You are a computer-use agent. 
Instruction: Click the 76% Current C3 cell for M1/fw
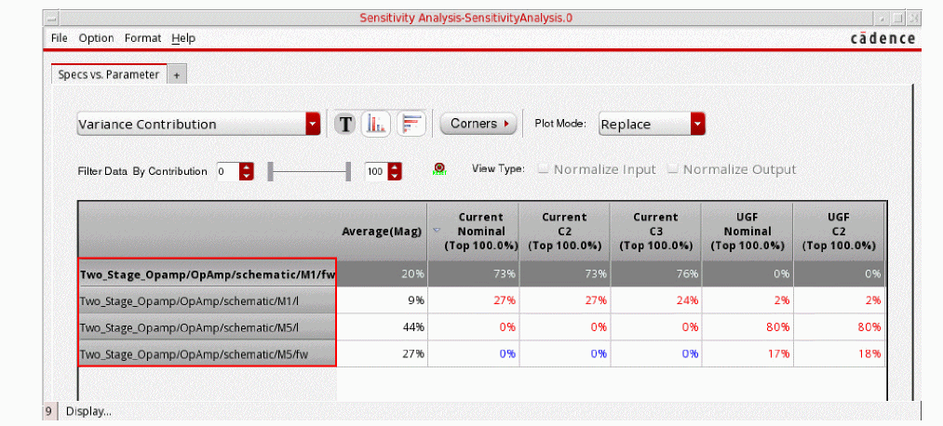(655, 274)
